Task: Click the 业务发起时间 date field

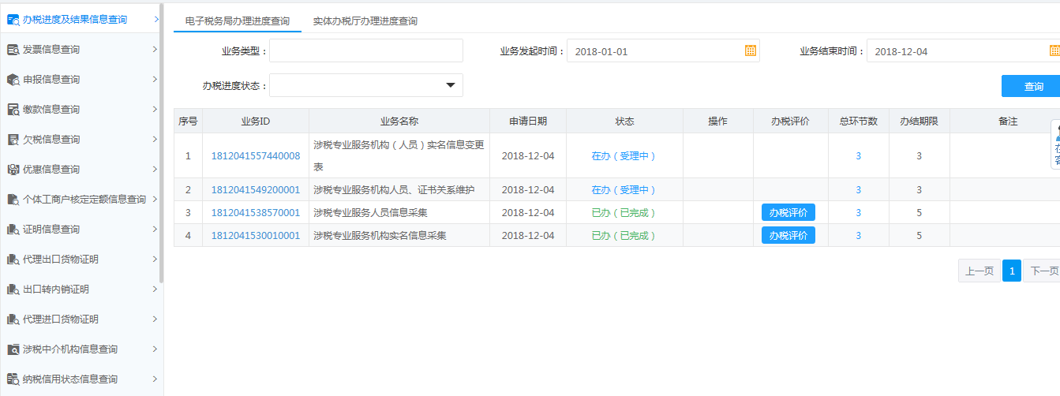Action: [x=663, y=51]
